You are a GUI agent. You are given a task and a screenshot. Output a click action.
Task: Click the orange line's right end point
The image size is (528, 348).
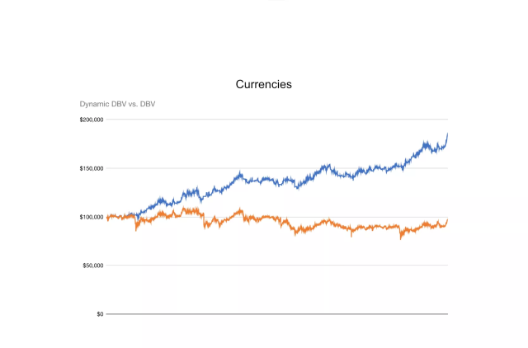click(447, 219)
